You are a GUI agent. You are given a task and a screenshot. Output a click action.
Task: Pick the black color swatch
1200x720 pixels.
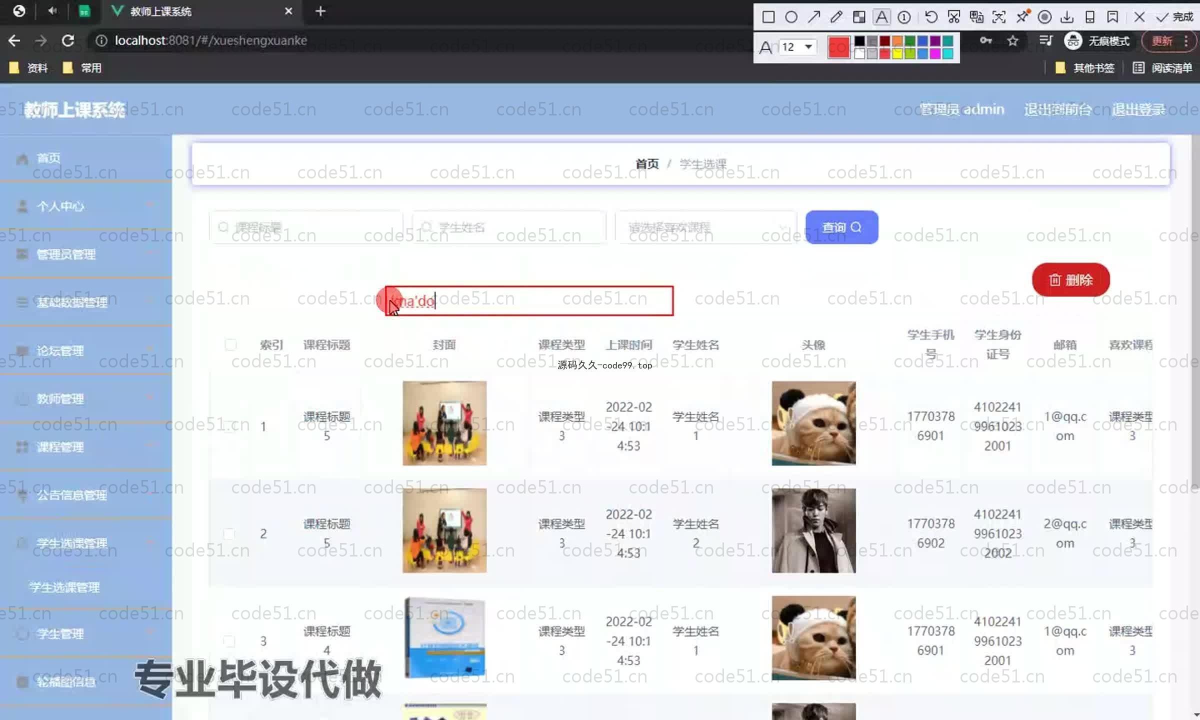point(859,41)
